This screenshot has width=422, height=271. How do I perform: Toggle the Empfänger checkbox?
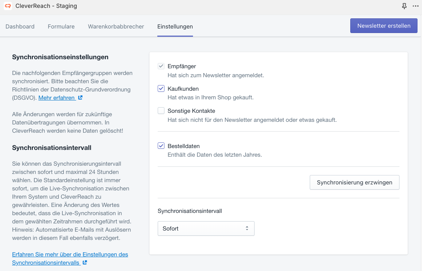161,66
